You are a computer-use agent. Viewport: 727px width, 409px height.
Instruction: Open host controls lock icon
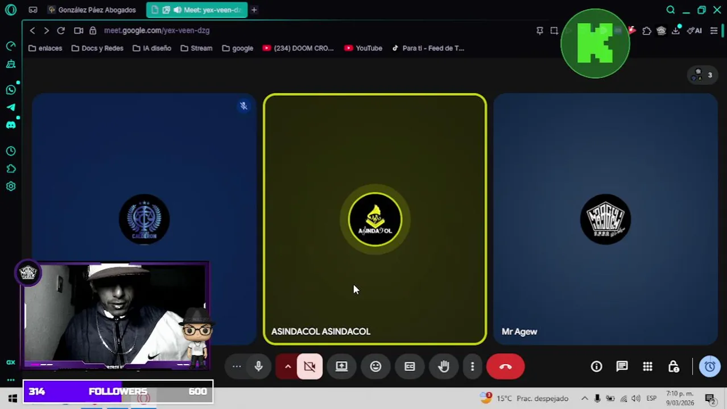(x=674, y=366)
